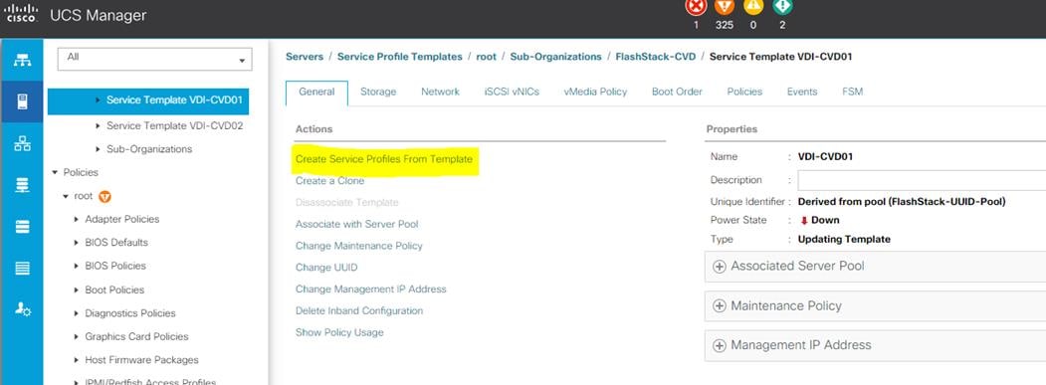Switch to the Events tab

point(802,93)
